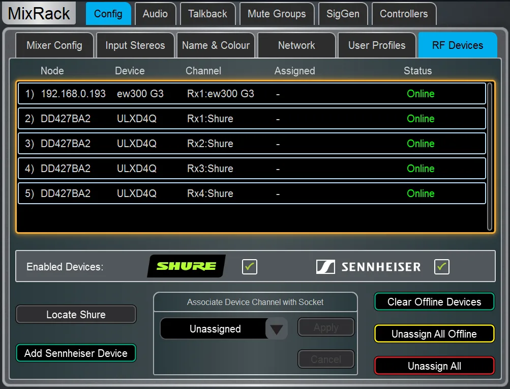Open the Unassigned socket dropdown
Image resolution: width=510 pixels, height=389 pixels.
point(224,329)
